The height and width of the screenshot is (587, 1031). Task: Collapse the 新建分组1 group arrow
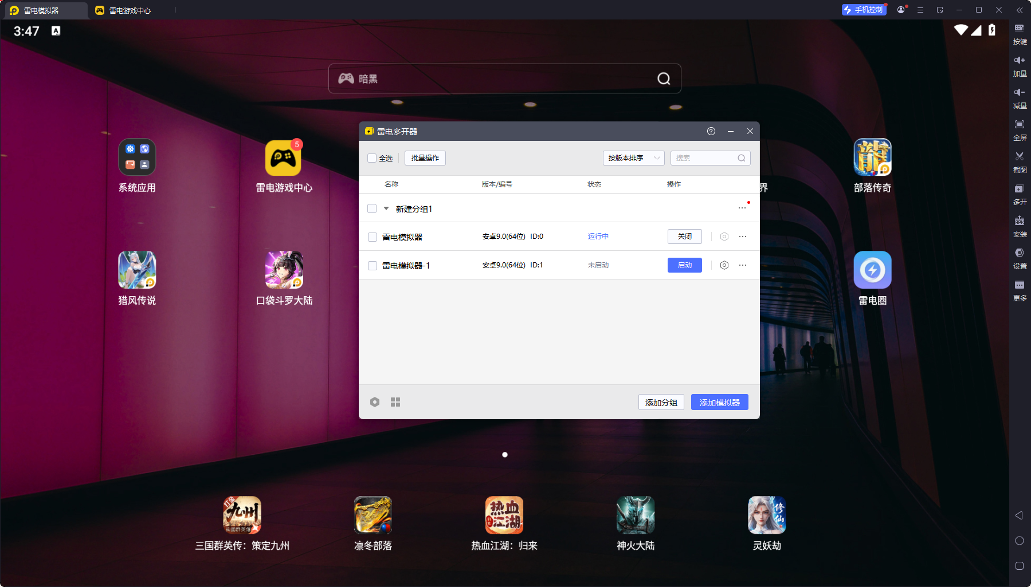tap(386, 208)
